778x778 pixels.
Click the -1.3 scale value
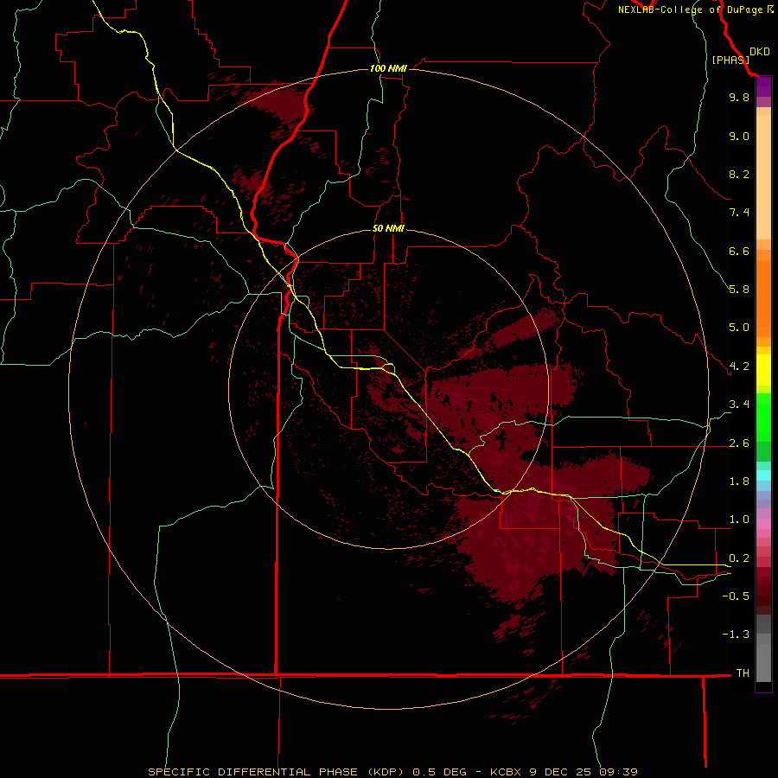736,635
